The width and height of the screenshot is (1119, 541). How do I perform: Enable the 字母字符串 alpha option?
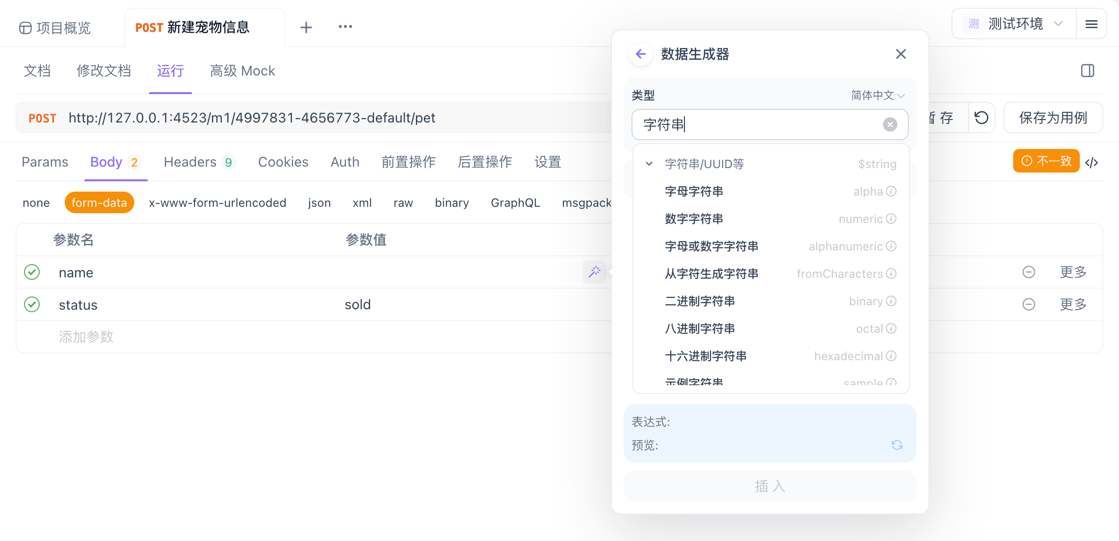pos(770,191)
